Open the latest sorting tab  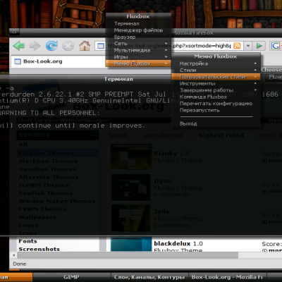point(118,135)
